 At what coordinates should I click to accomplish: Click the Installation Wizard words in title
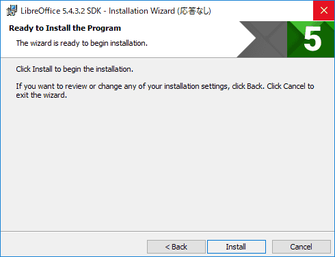click(142, 11)
